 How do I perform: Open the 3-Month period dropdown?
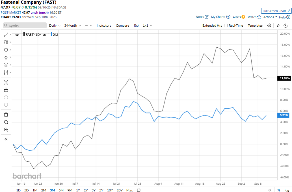(72, 26)
